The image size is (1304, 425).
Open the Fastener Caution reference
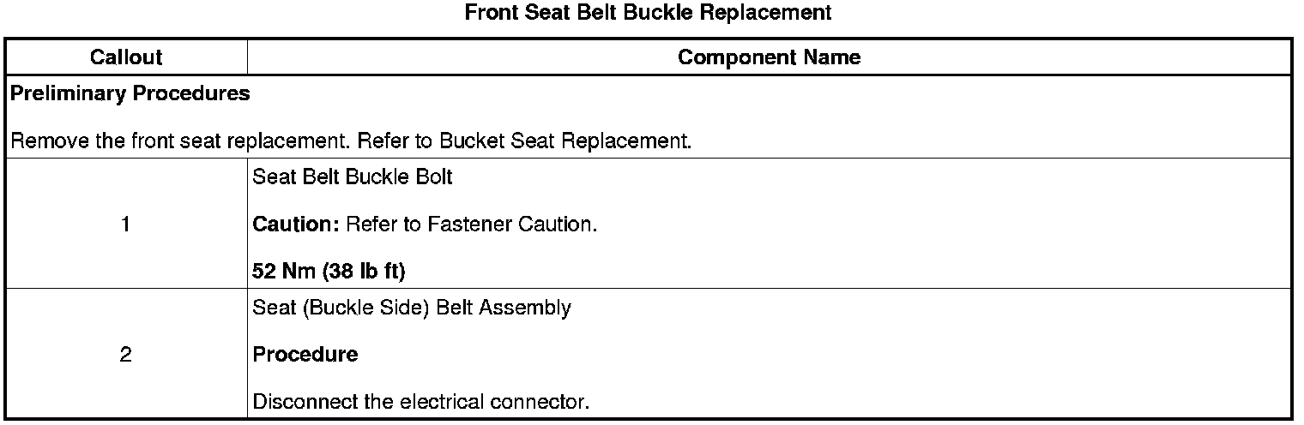coord(527,224)
